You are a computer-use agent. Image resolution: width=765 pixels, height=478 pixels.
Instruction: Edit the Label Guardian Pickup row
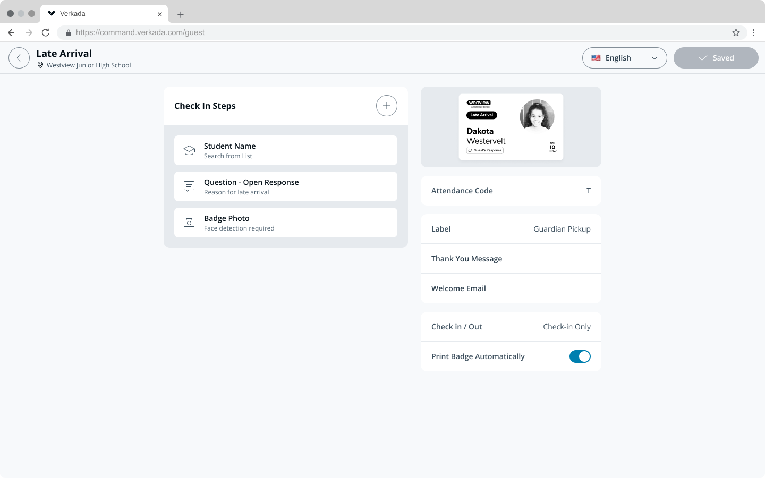(511, 229)
